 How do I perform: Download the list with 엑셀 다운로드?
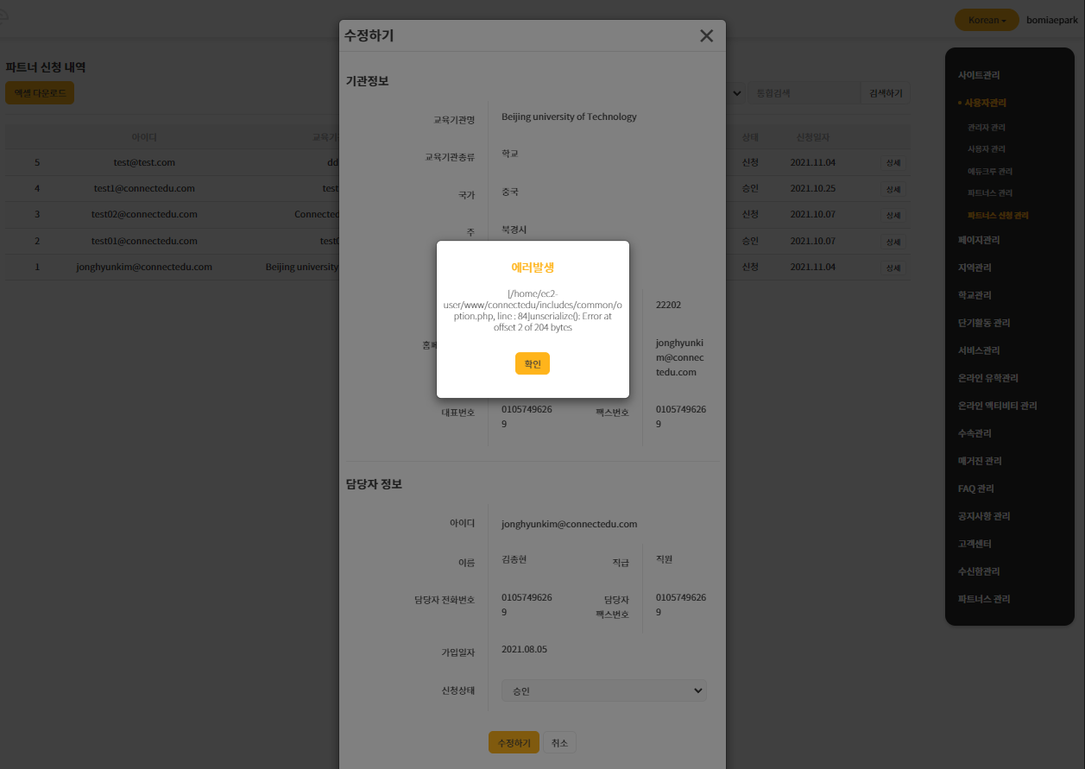pyautogui.click(x=40, y=93)
